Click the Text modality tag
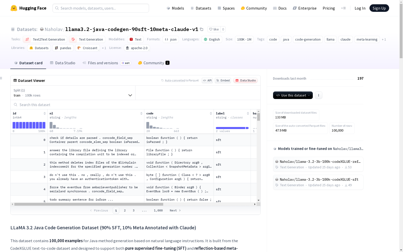 click(135, 39)
